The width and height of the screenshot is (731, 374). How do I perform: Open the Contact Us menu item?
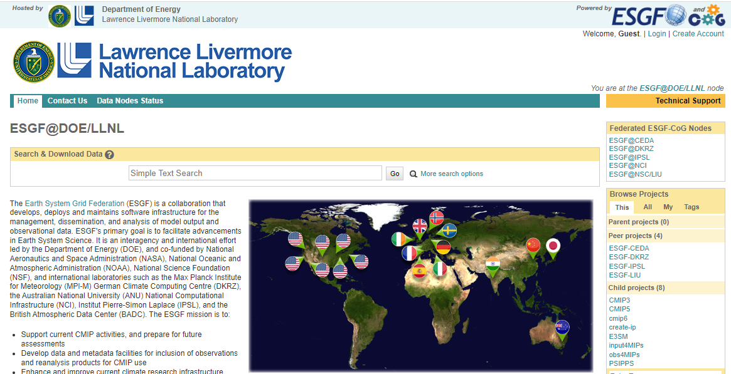pyautogui.click(x=67, y=101)
